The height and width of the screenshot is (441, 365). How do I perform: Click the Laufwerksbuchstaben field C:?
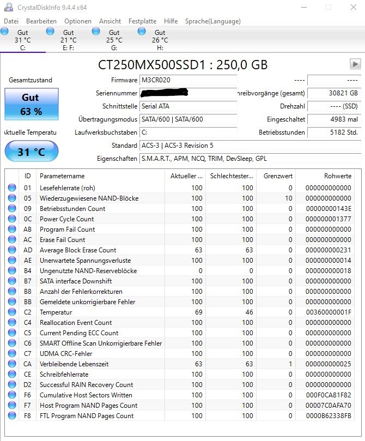[188, 132]
